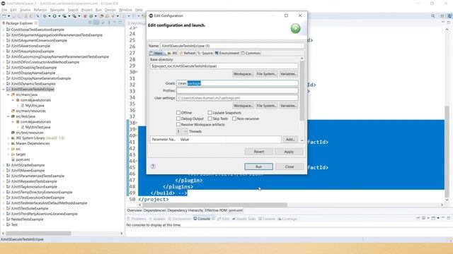Click the Display Selected Console icon
The height and width of the screenshot is (254, 453).
point(424,218)
